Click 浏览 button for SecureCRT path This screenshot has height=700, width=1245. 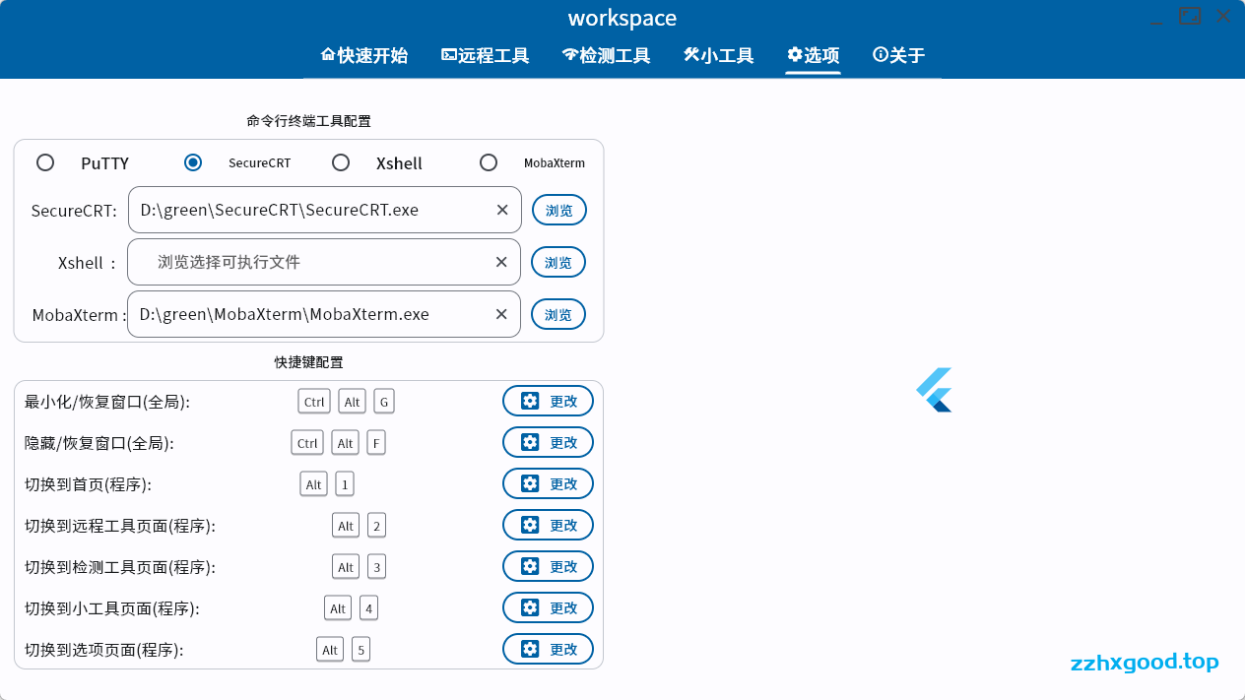tap(559, 211)
